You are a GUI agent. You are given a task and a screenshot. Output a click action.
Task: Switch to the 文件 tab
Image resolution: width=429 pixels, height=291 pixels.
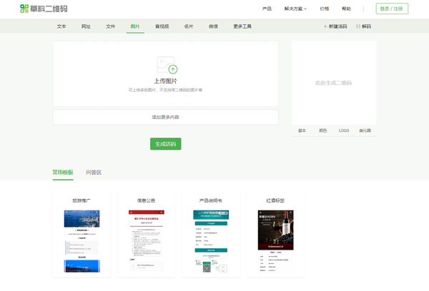[x=111, y=26]
